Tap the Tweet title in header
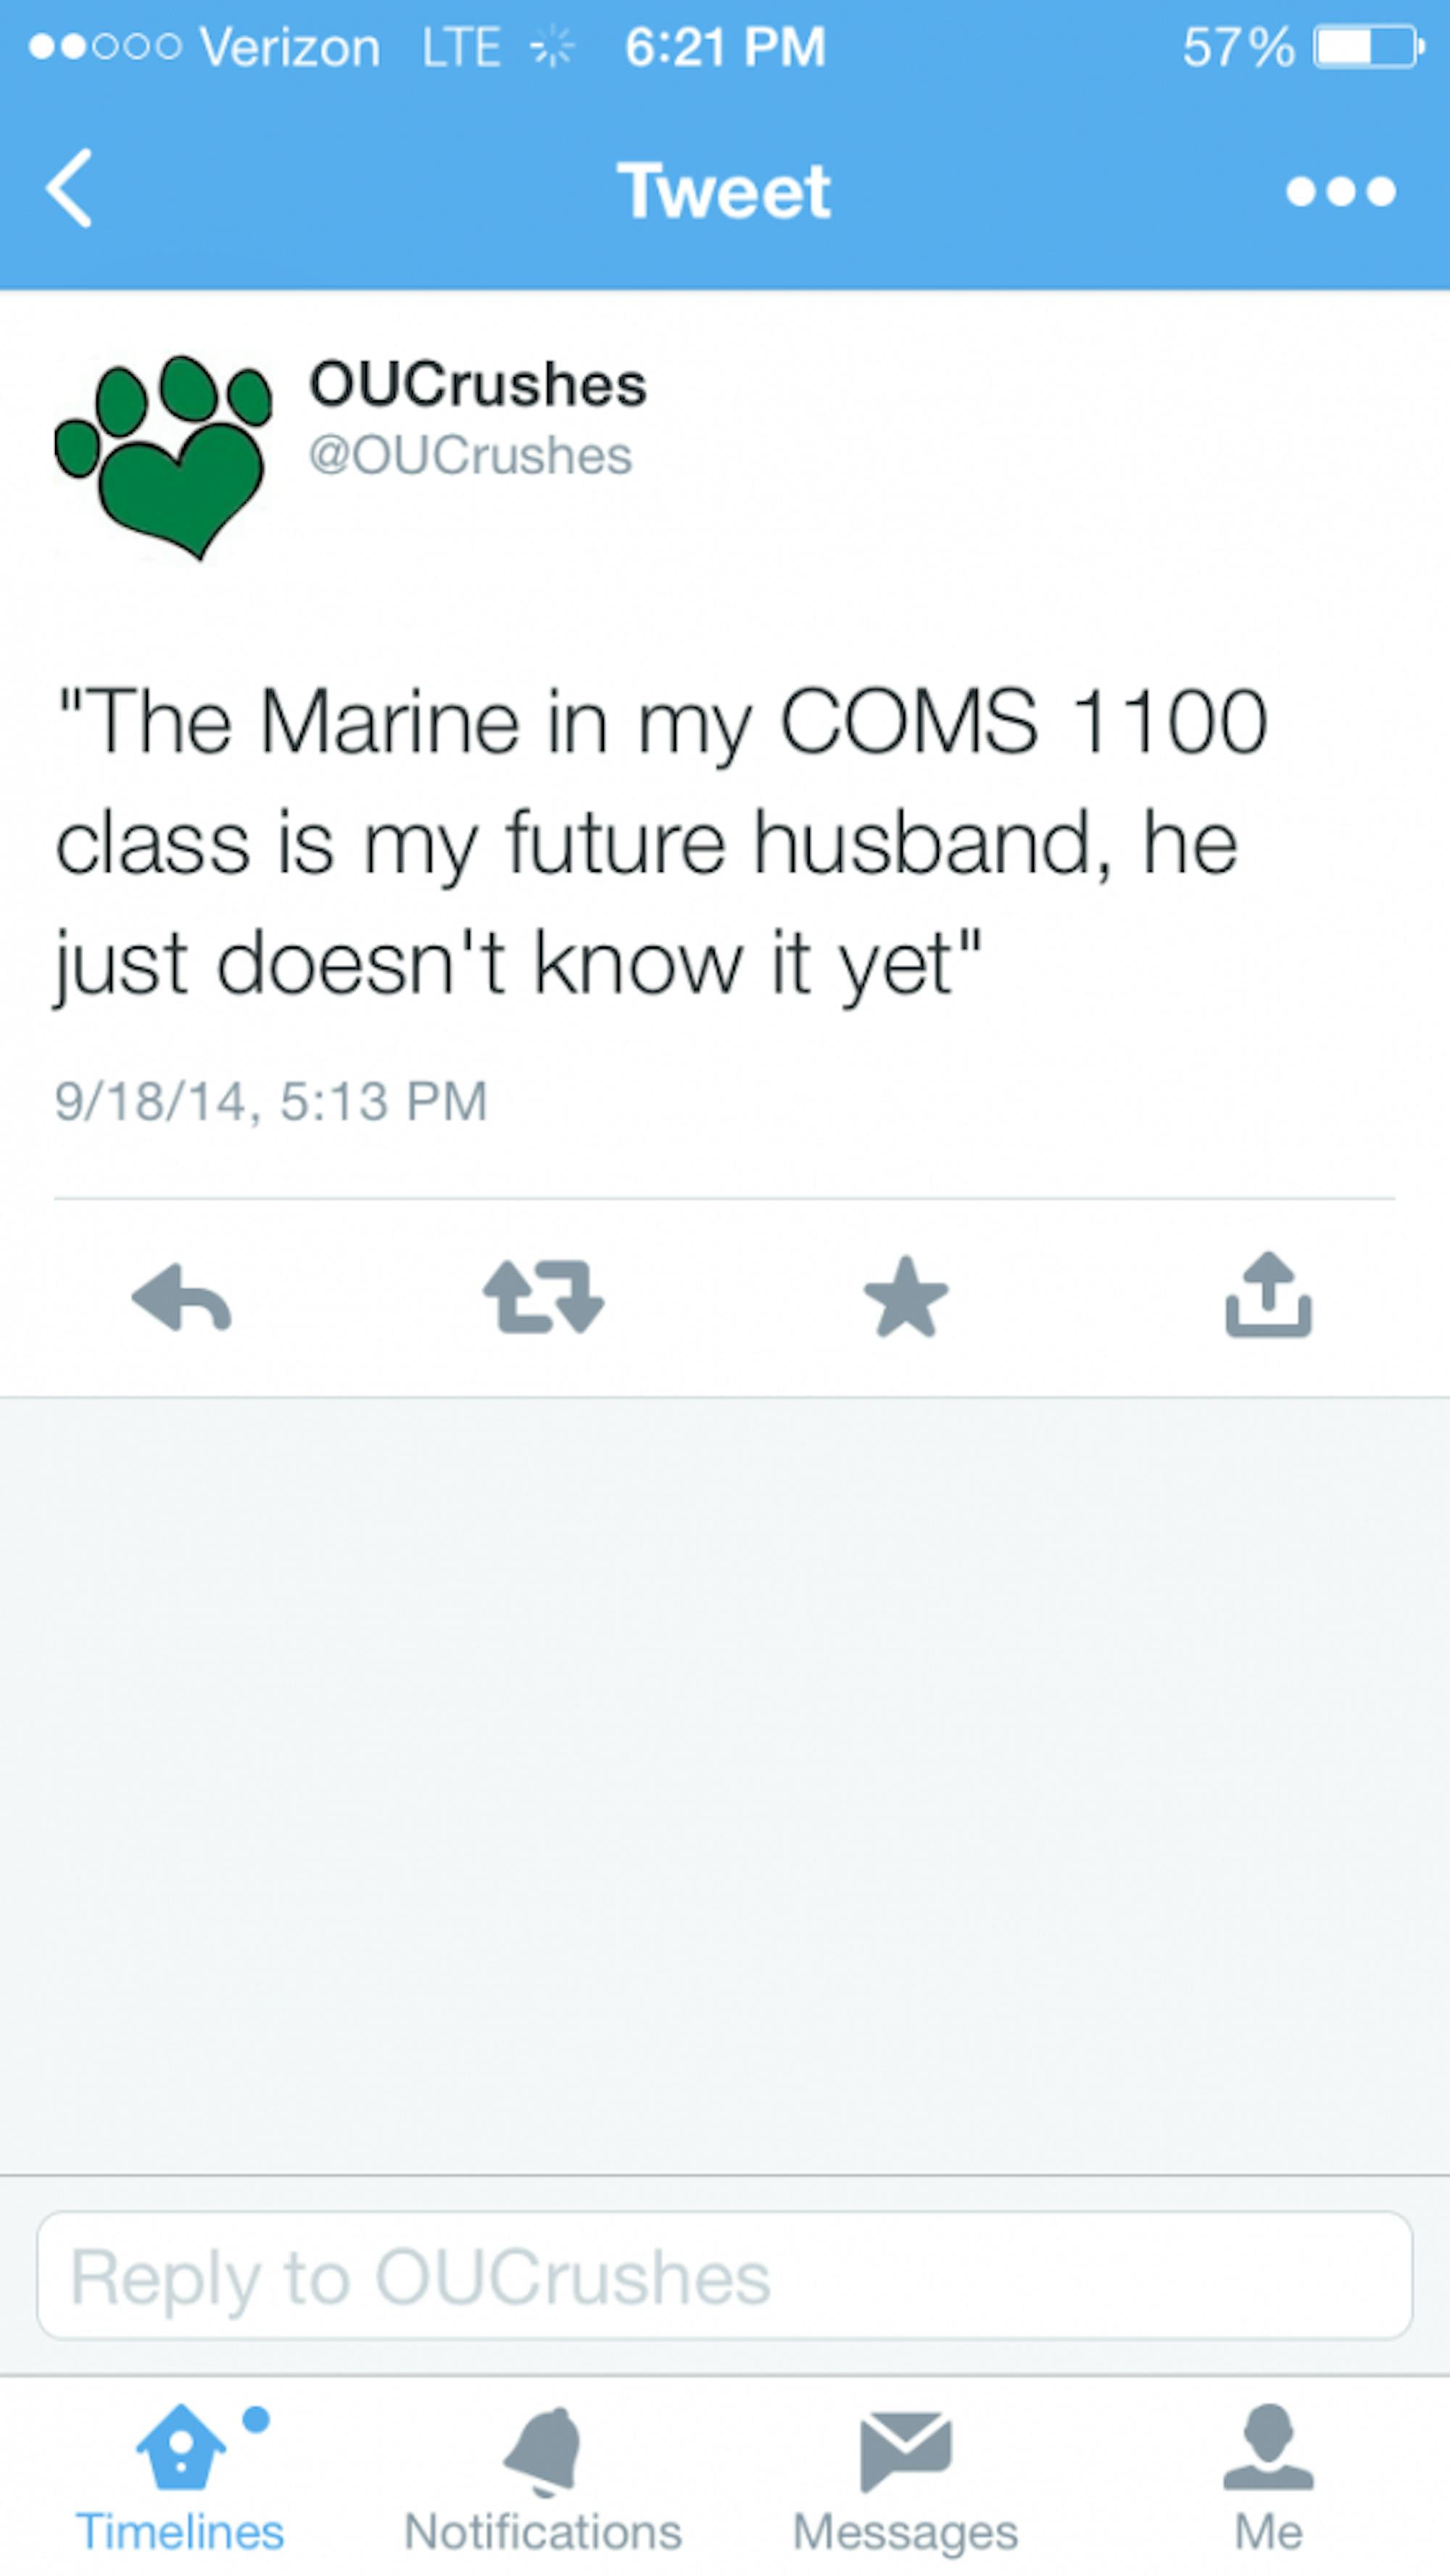Screen dimensions: 1450x2576 point(724,191)
